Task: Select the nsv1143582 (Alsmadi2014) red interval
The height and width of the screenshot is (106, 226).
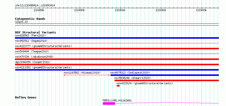Action: [87, 75]
